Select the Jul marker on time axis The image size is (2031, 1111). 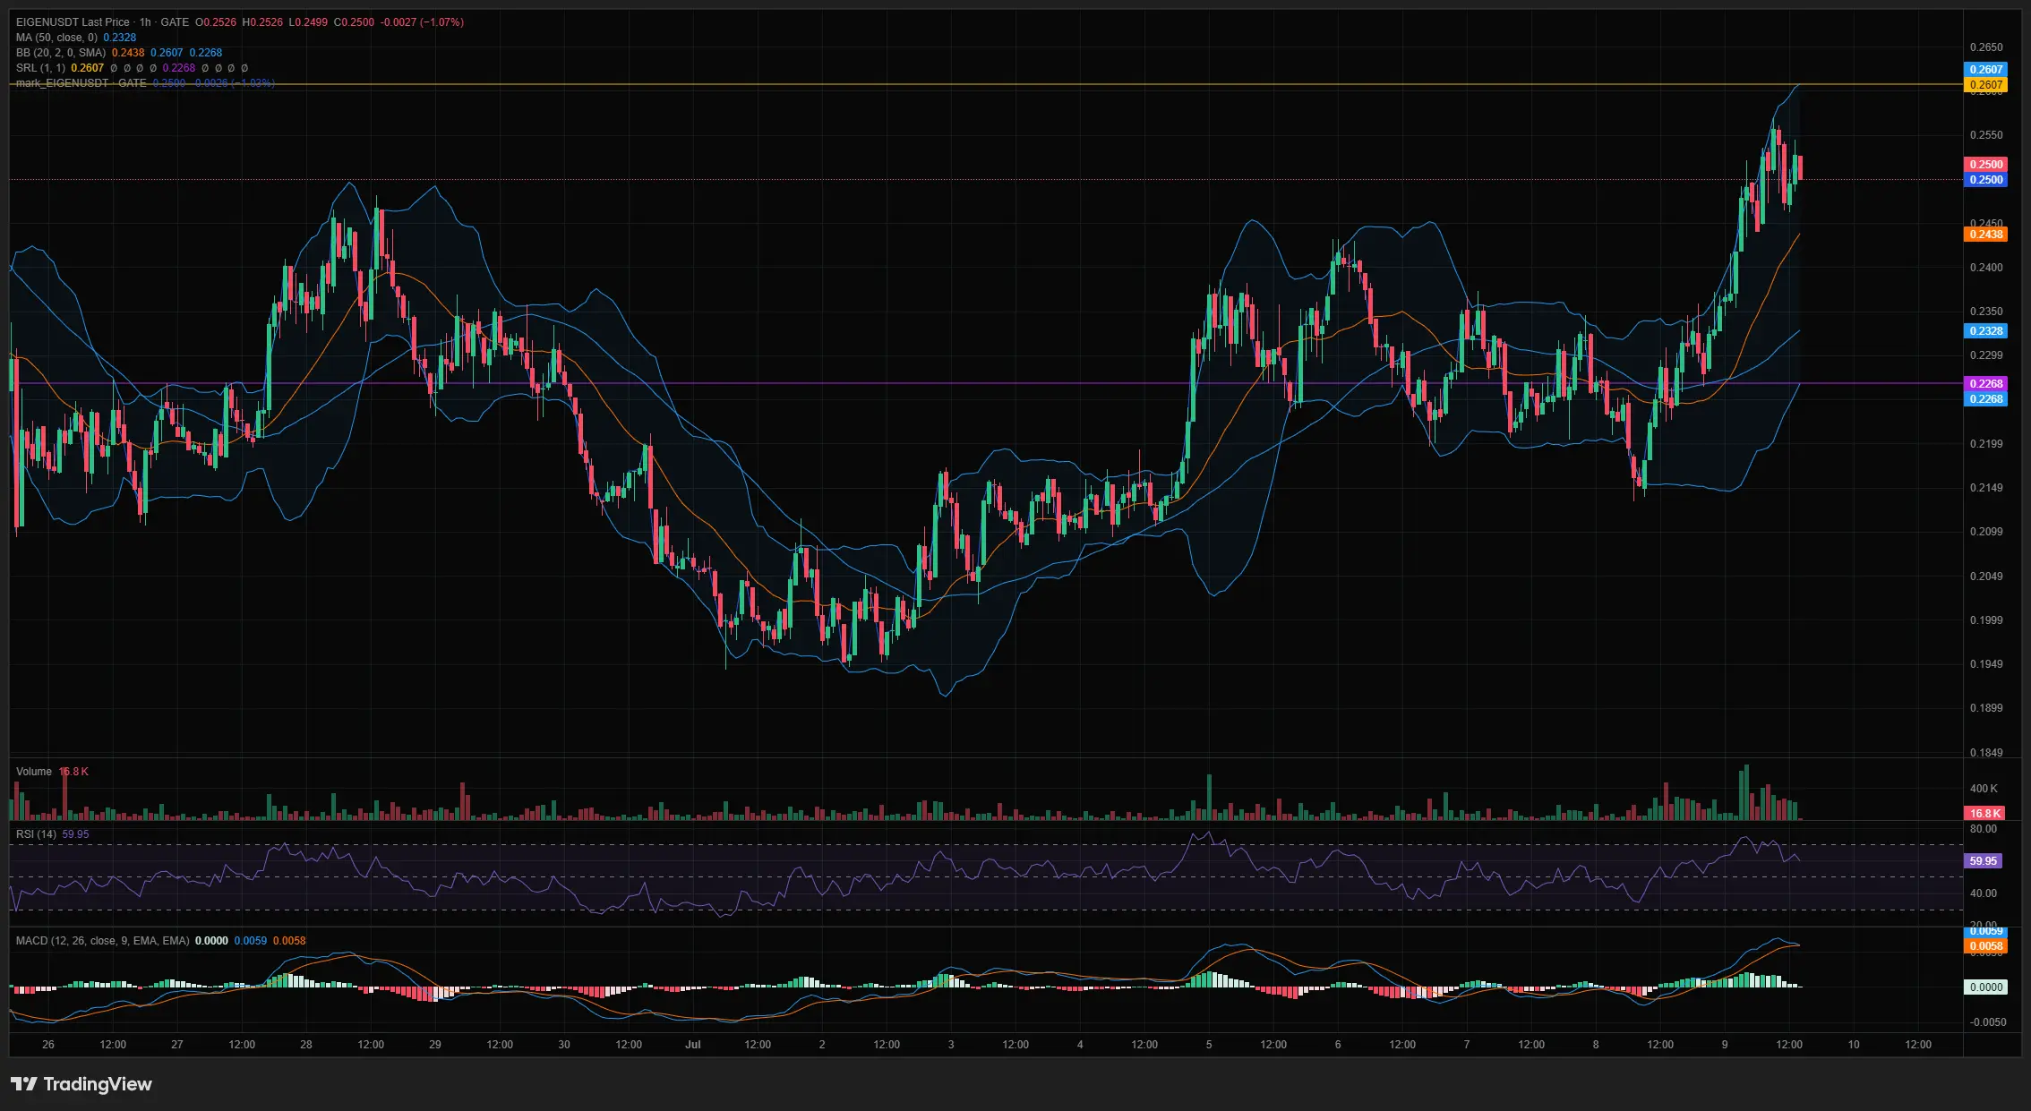pos(692,1045)
